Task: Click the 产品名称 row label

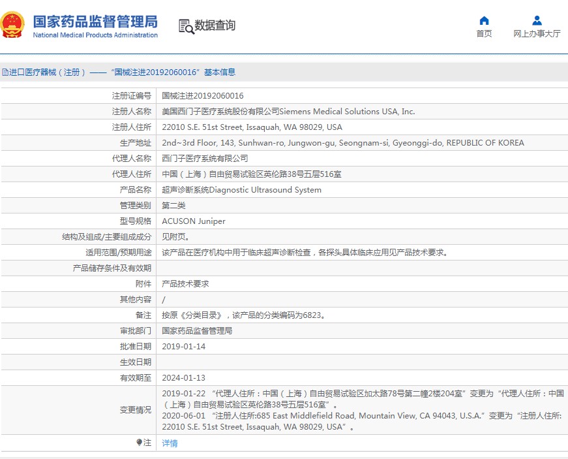Action: tap(136, 190)
